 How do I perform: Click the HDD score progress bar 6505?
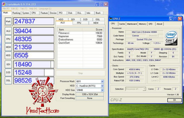point(34,55)
